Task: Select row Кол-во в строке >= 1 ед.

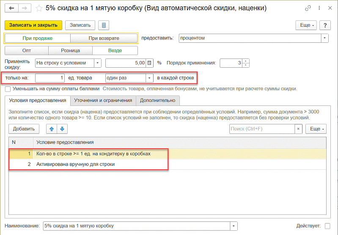Action: click(x=167, y=154)
